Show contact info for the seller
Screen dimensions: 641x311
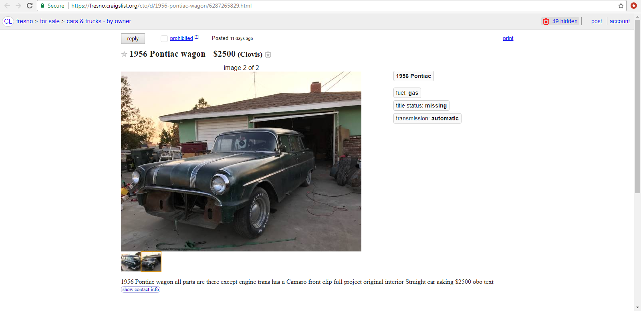click(x=141, y=289)
